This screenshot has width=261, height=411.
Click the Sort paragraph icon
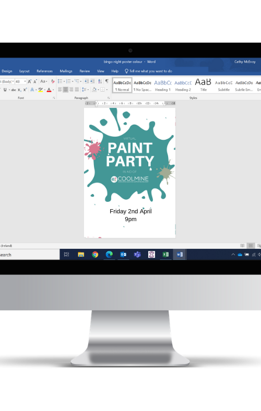pos(100,81)
